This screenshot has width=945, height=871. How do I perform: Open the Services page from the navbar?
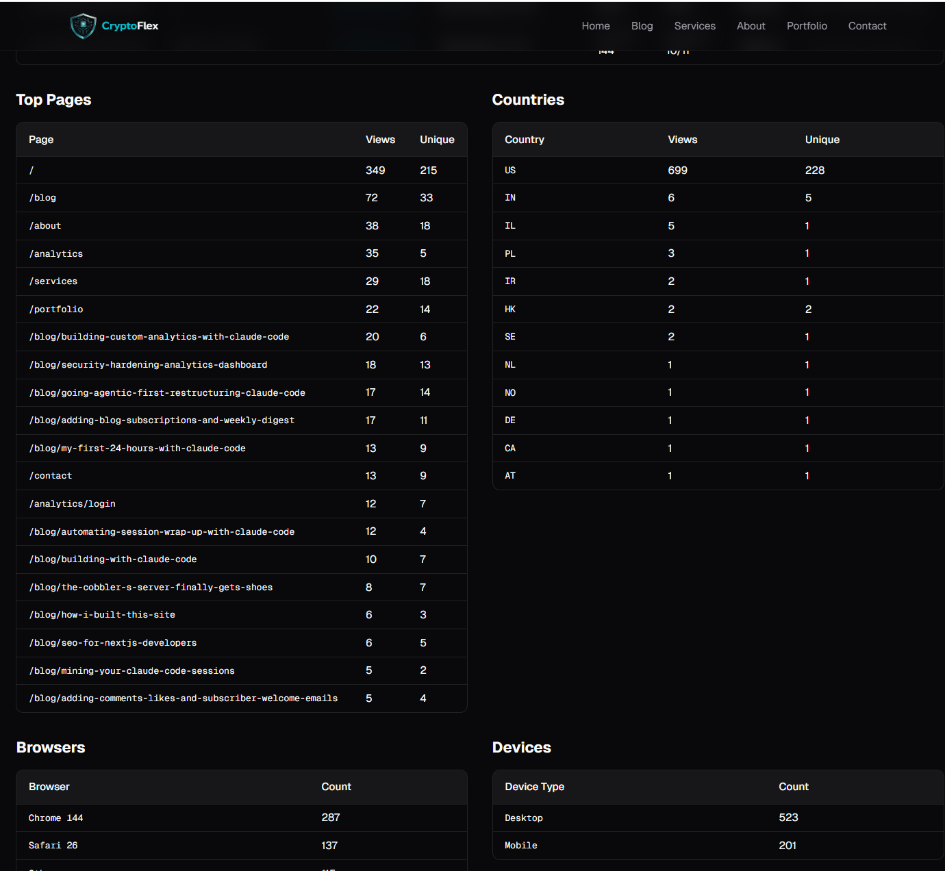694,25
